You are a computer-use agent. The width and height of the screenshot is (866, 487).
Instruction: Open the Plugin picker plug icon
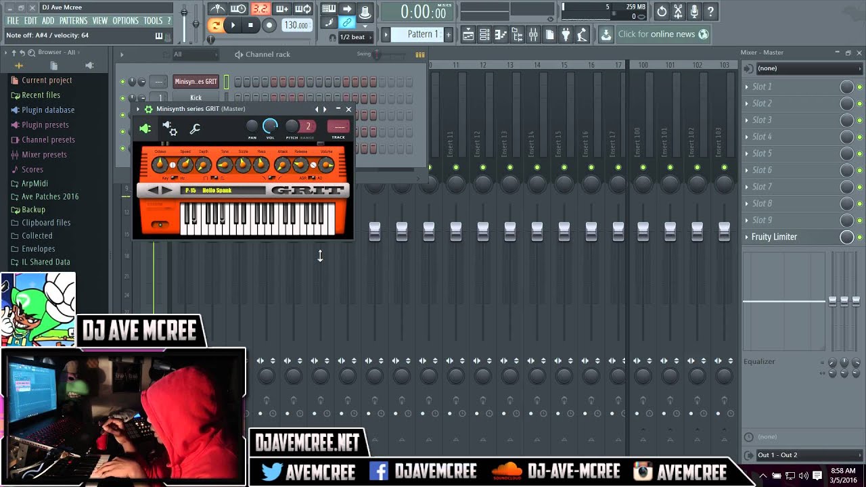(x=566, y=34)
